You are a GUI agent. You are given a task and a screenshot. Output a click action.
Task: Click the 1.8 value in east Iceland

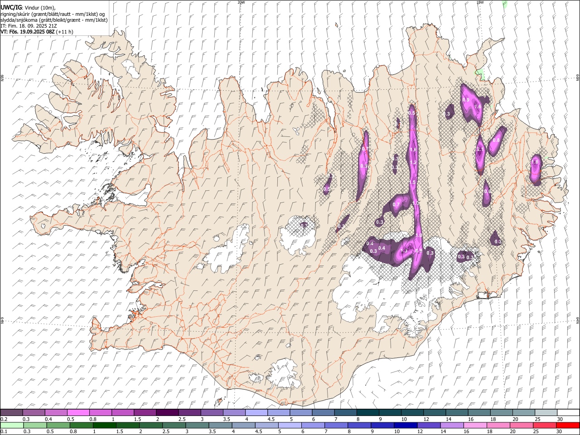535,162
